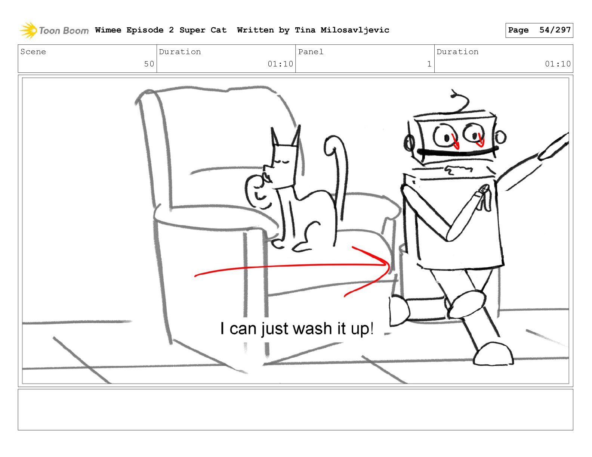Viewport: 592px width, 457px height.
Task: Click the empty notes box below panel
Action: click(x=295, y=410)
